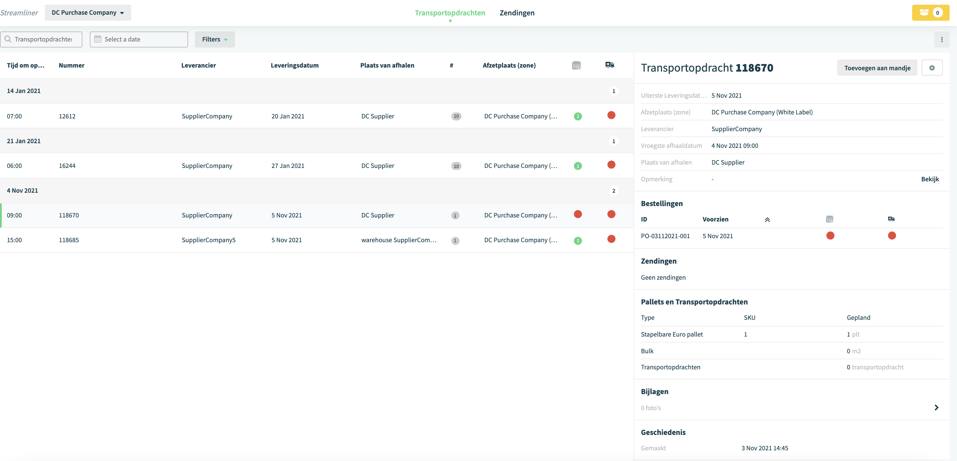Click the Bekijk link next to Opmerking

tap(930, 179)
